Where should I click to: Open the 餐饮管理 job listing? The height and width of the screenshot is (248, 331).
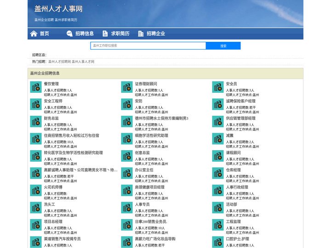pos(51,84)
